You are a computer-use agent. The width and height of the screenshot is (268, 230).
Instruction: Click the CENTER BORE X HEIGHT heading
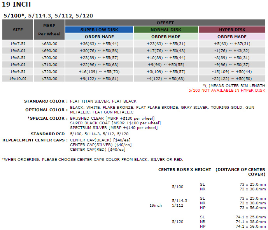(185, 170)
